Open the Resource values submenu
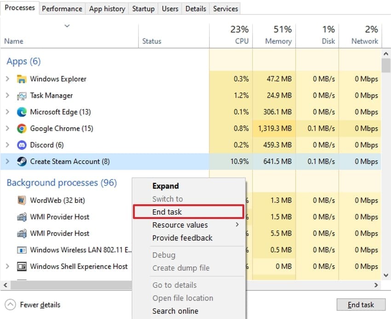Image resolution: width=391 pixels, height=319 pixels. tap(179, 225)
